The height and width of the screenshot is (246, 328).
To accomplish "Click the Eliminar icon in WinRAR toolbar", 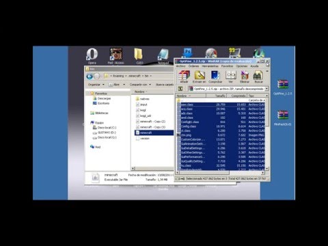I will click(245, 77).
